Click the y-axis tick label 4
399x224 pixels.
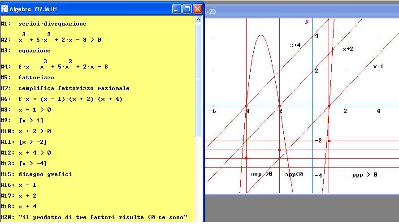pyautogui.click(x=317, y=36)
